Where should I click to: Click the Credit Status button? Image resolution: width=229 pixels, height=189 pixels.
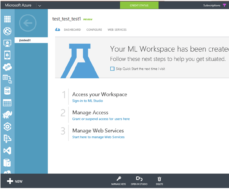139,5
